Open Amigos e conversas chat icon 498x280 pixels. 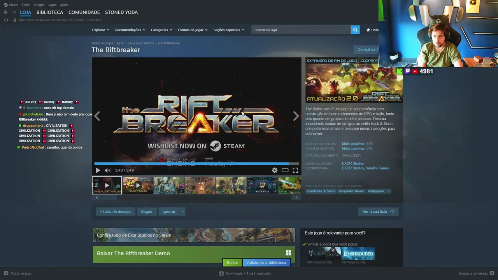coord(492,273)
